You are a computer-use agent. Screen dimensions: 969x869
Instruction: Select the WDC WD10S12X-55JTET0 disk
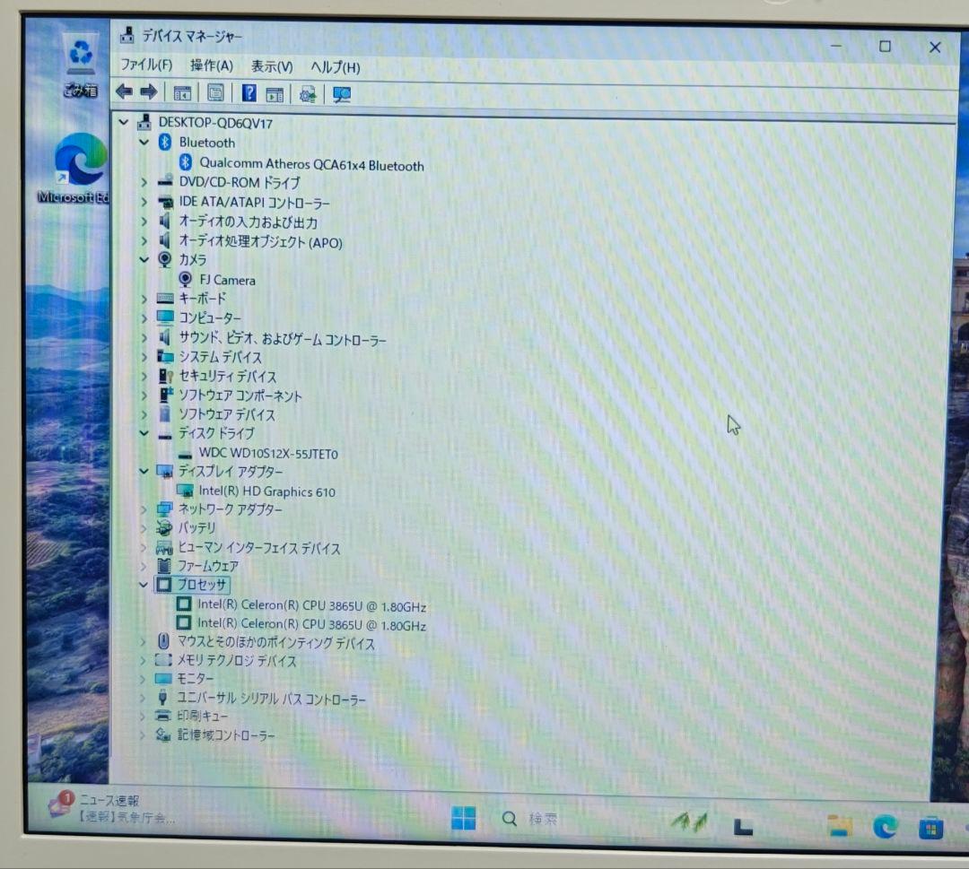coord(268,454)
